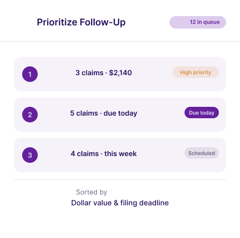Click the divider line below the heading

coord(120,41)
